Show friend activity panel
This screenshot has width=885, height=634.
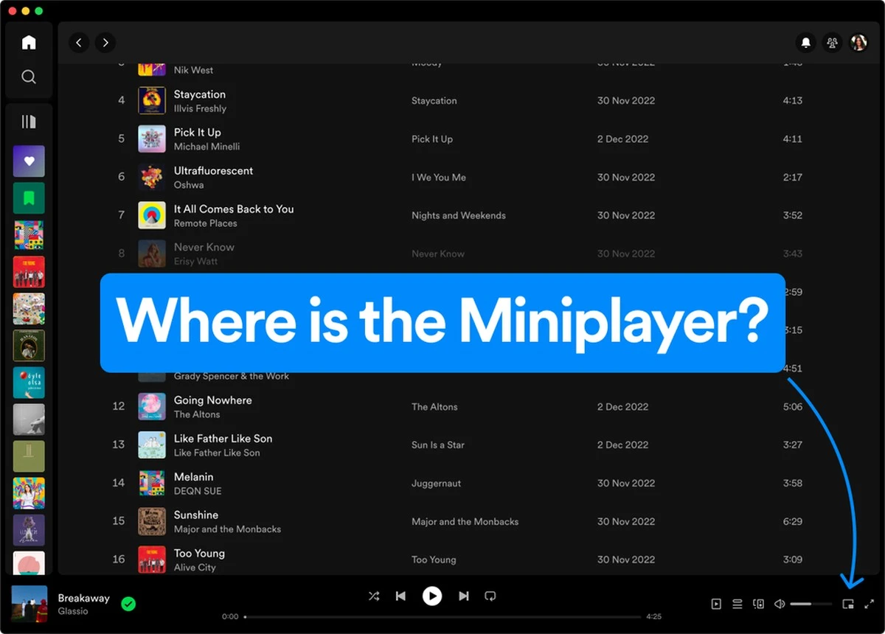click(832, 42)
